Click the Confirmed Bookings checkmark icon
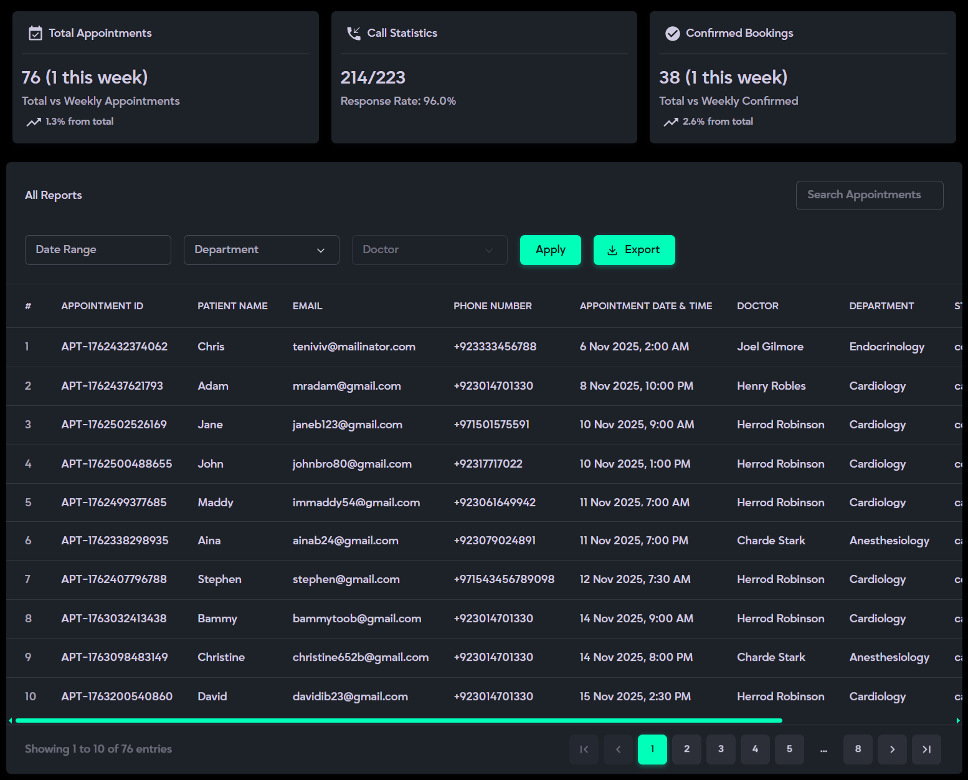This screenshot has width=968, height=780. 672,33
